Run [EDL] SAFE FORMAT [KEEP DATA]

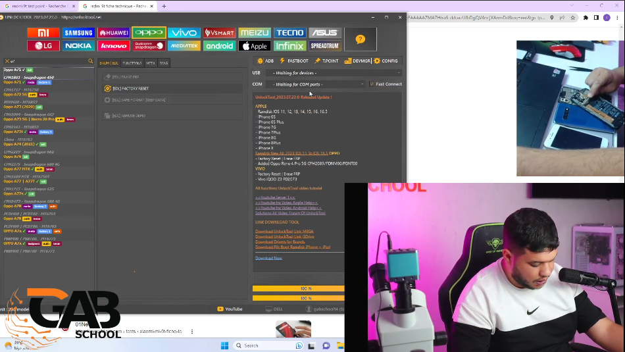[x=172, y=100]
